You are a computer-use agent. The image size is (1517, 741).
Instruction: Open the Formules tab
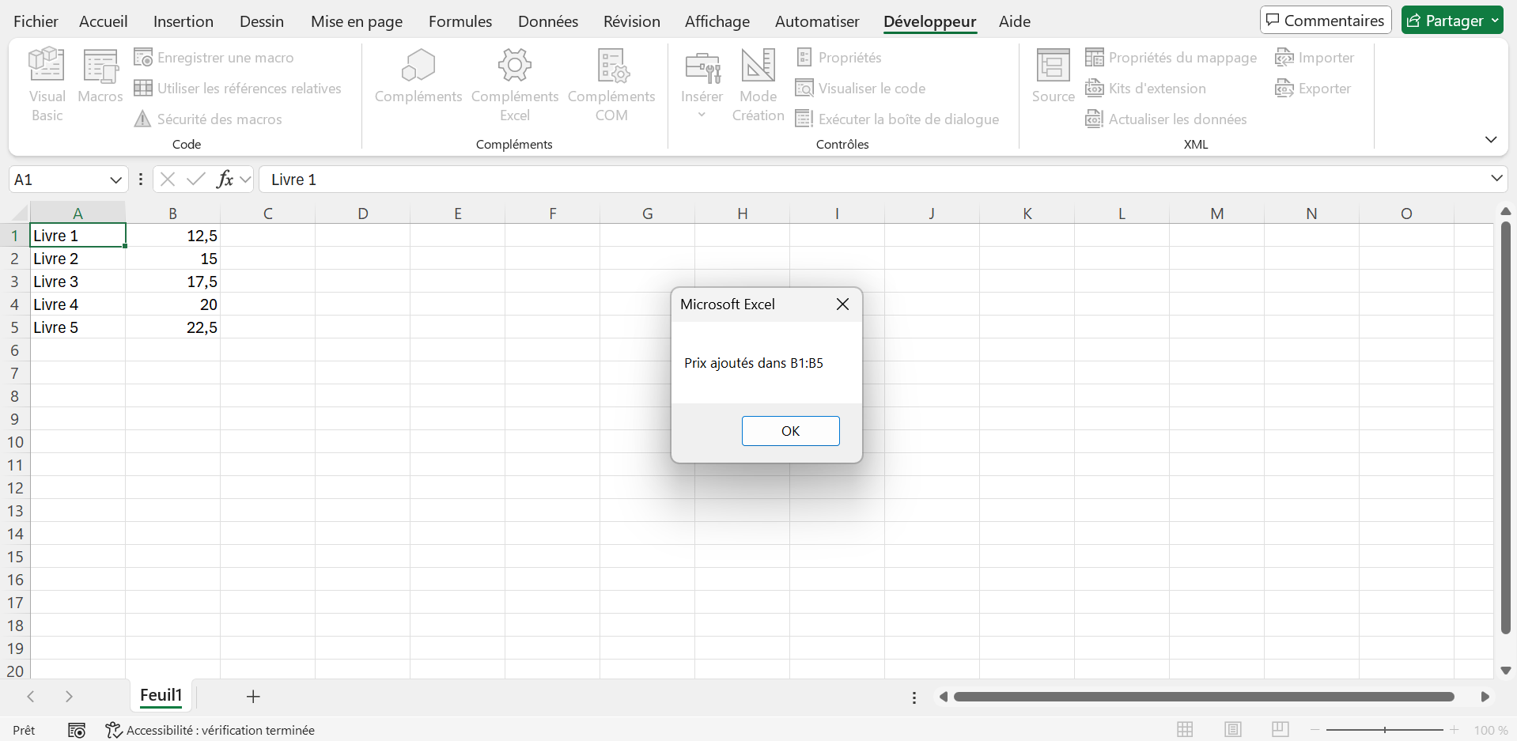[x=460, y=21]
